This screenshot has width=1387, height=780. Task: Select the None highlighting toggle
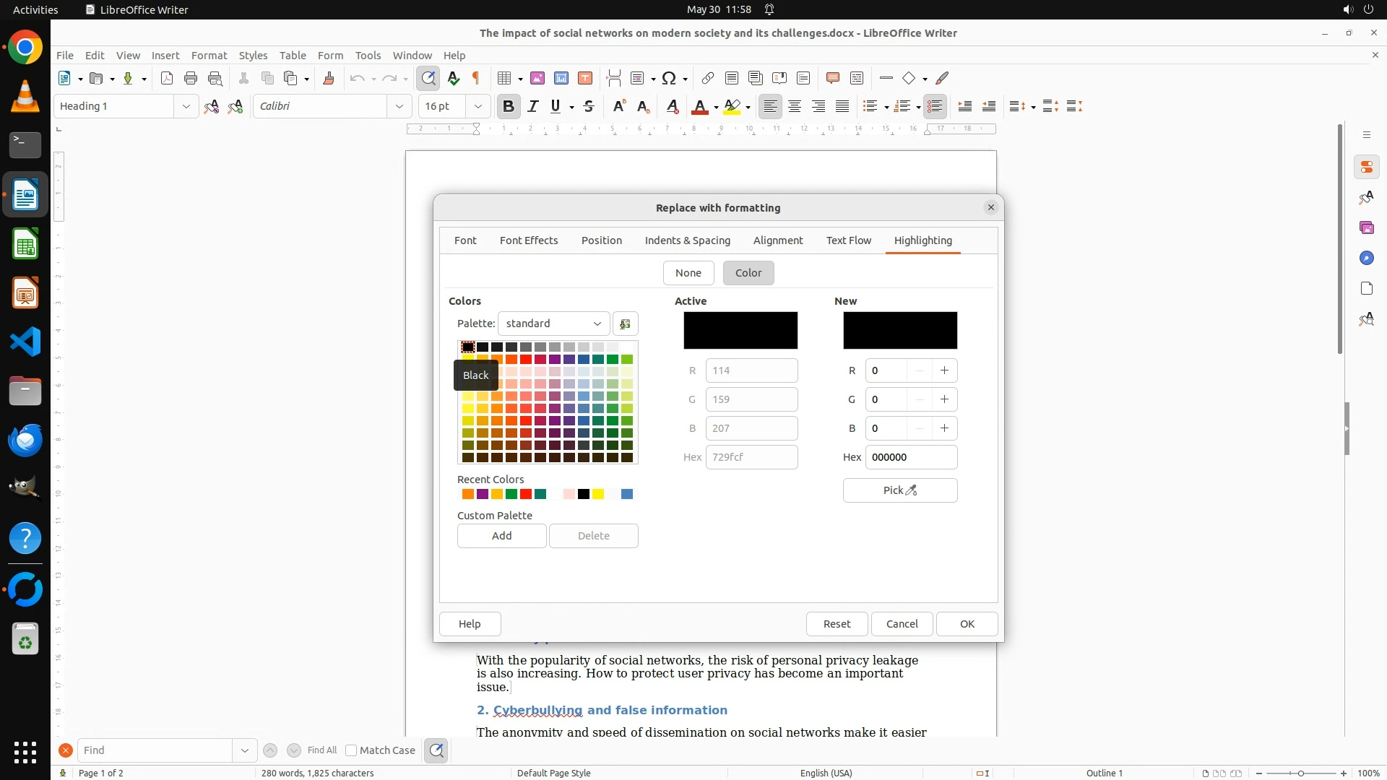tap(688, 273)
